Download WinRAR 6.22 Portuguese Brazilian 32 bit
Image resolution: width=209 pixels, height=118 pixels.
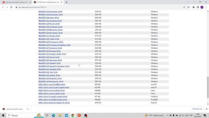(55, 45)
